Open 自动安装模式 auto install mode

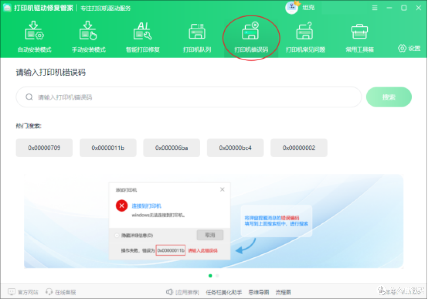coord(34,37)
